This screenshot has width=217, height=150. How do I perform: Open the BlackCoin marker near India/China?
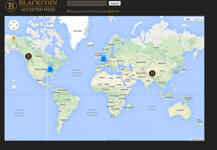click(152, 73)
